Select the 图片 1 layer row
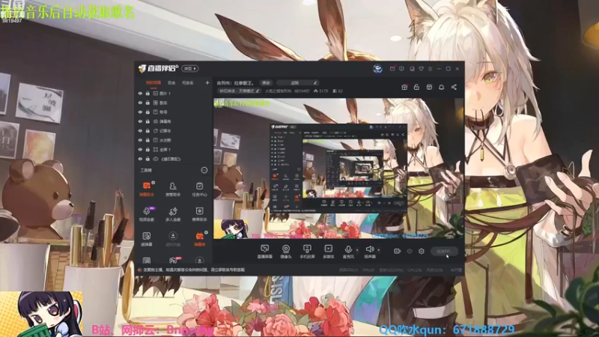599x337 pixels. pyautogui.click(x=174, y=93)
